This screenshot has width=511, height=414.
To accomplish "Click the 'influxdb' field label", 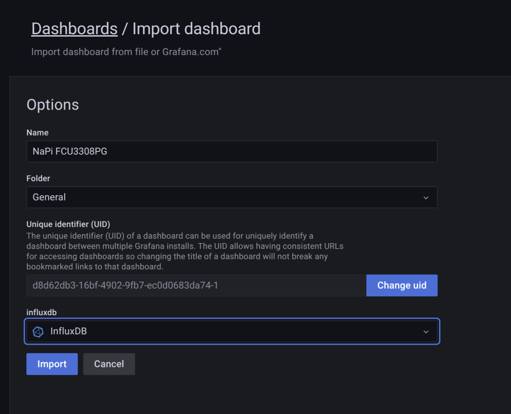I will (x=42, y=312).
